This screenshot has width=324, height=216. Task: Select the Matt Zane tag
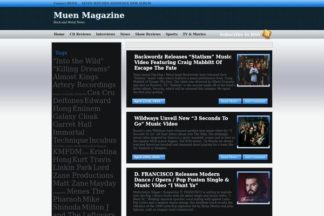(x=71, y=184)
